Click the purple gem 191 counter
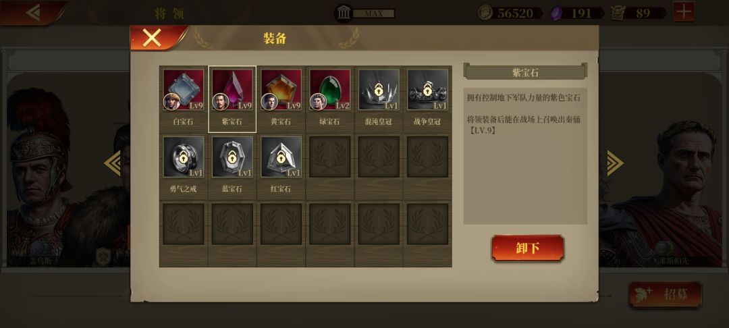This screenshot has width=729, height=328. (576, 13)
